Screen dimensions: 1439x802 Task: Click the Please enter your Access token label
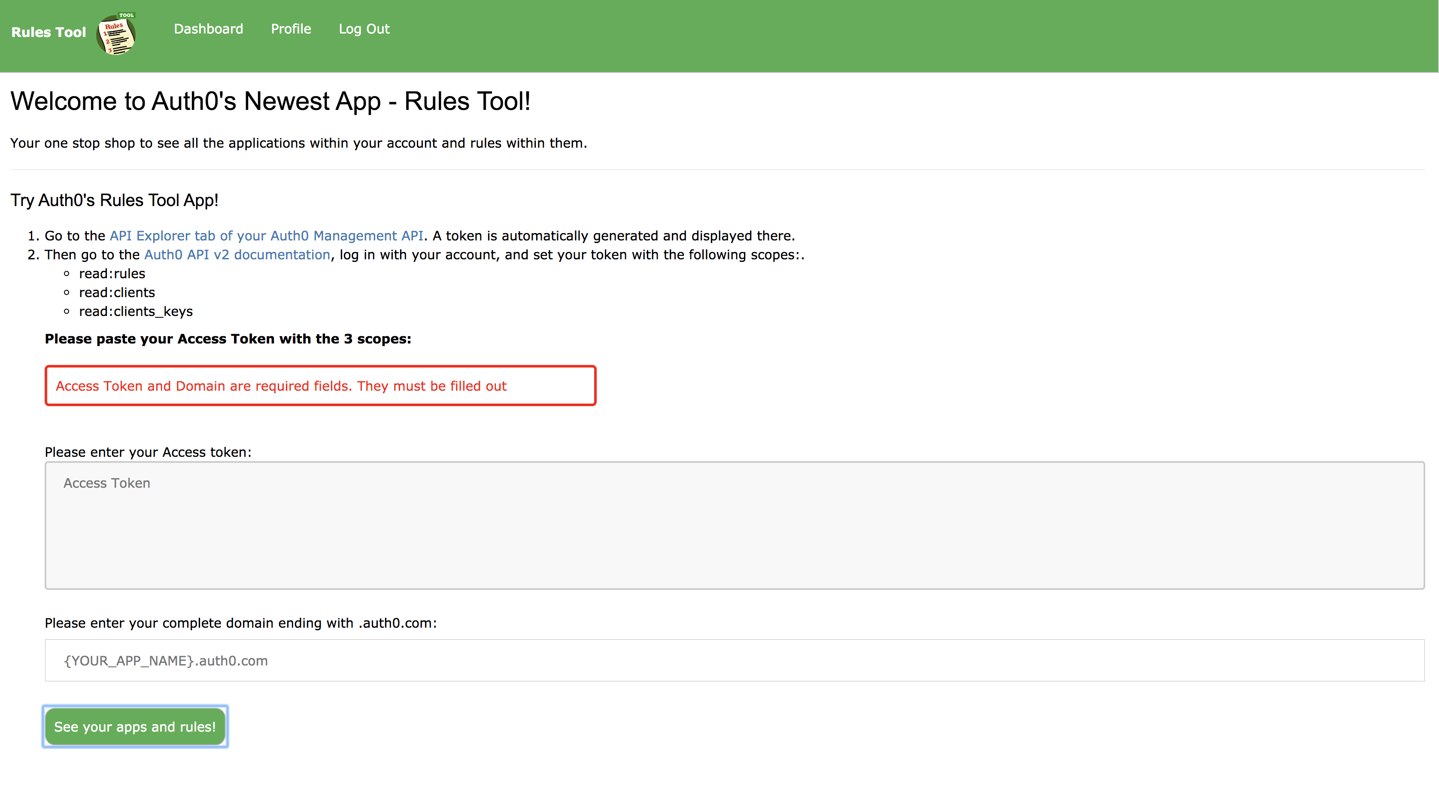coord(148,453)
